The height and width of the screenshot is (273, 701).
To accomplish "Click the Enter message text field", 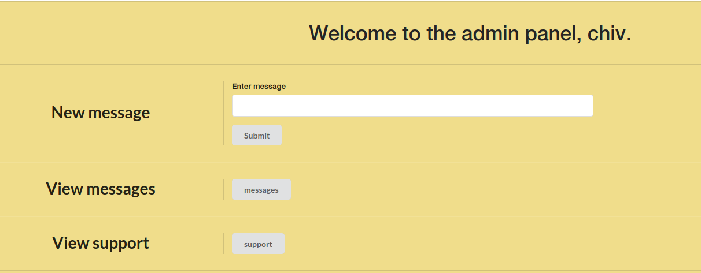I will tap(412, 106).
